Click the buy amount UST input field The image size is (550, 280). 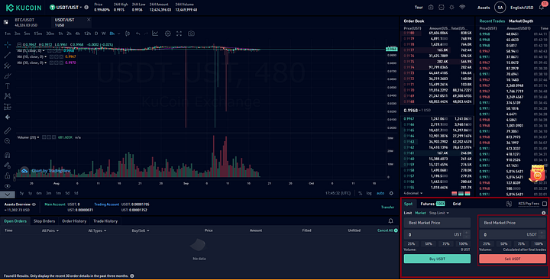point(437,234)
